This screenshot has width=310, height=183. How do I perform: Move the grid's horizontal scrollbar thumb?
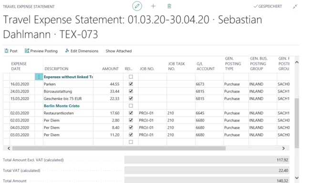119,148
